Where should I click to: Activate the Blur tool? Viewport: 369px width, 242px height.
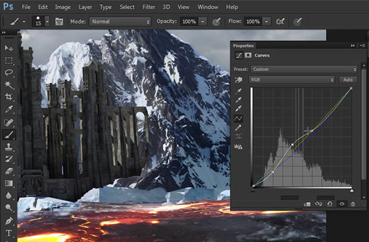9,195
